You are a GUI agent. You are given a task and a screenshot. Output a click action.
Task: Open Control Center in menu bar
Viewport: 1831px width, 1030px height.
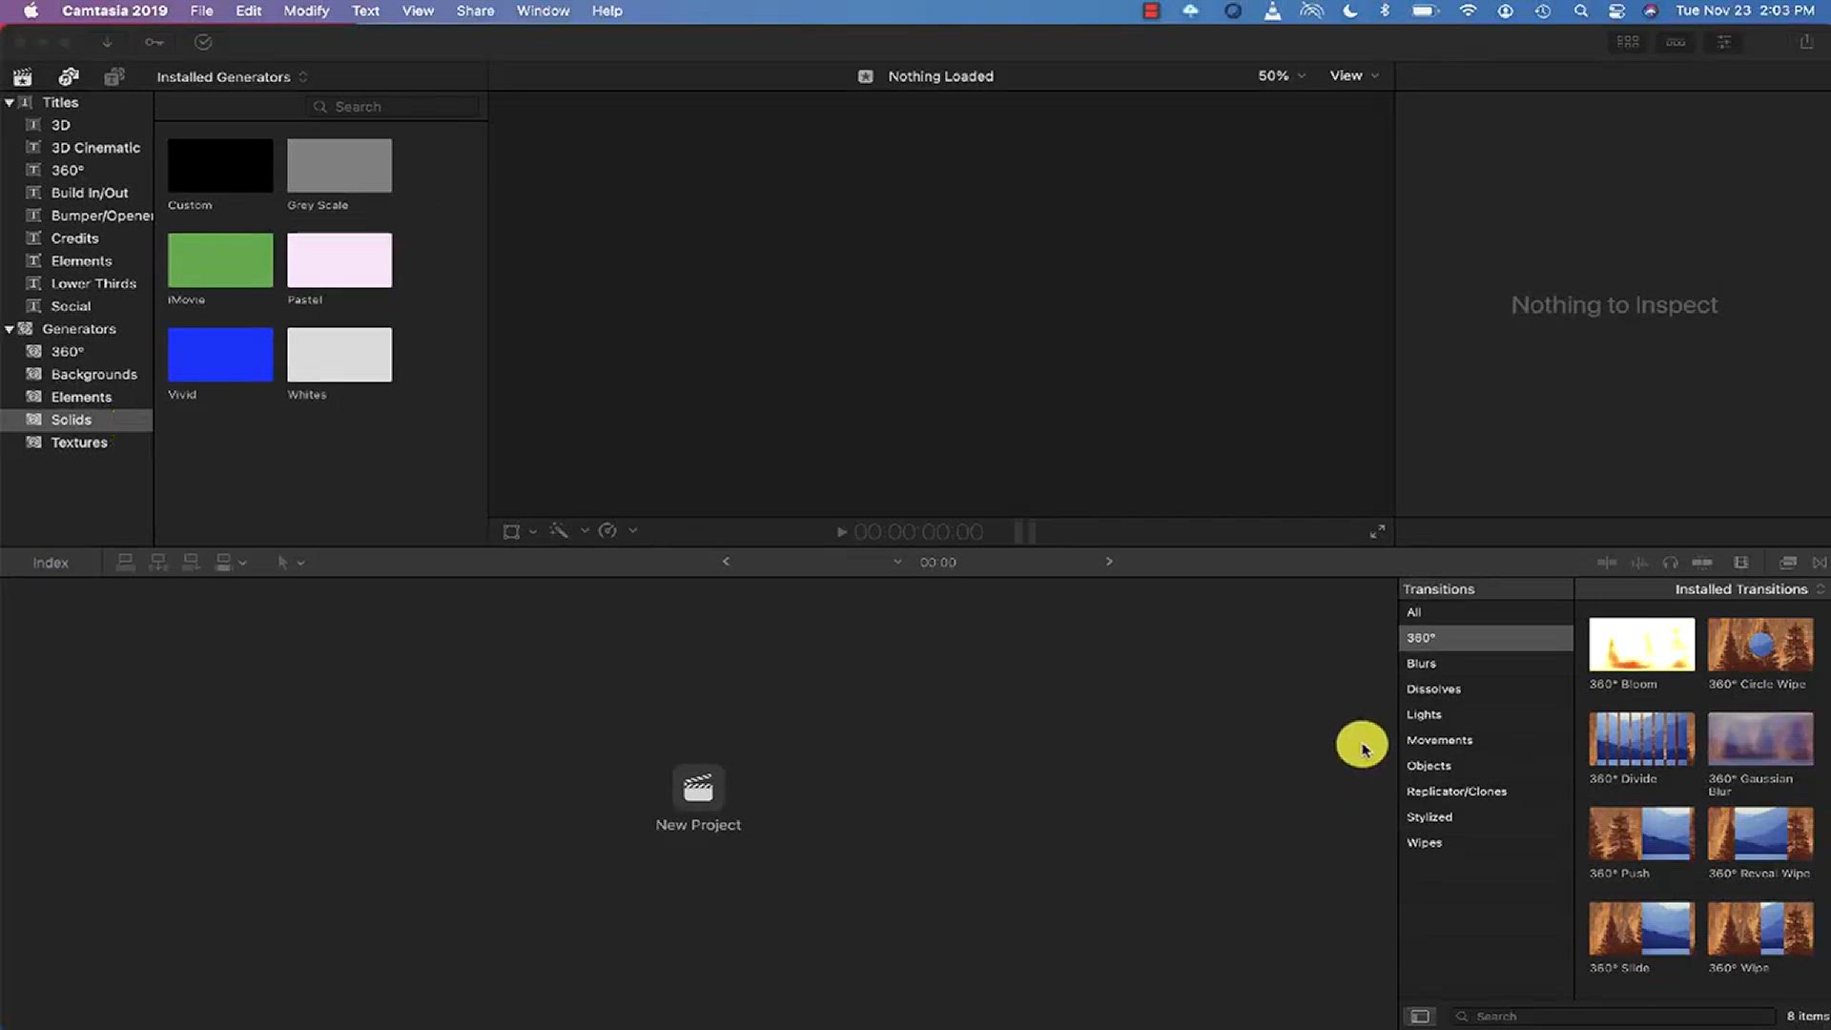click(1616, 10)
